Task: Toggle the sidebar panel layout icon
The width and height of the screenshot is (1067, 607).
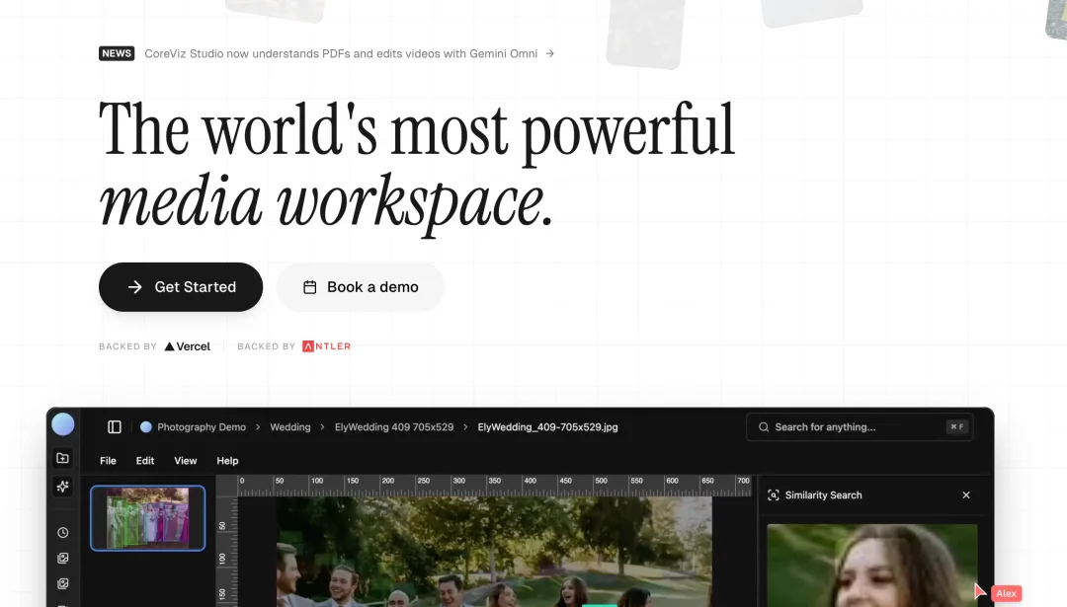Action: pos(115,426)
